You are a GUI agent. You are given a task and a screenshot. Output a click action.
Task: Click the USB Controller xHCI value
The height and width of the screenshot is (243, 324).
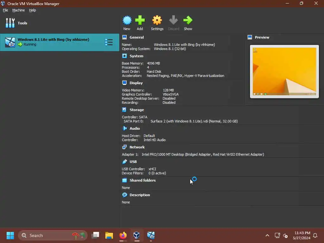coord(152,169)
